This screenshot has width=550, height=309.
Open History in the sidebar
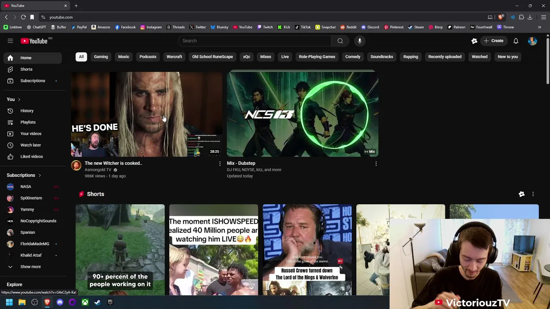click(x=33, y=111)
